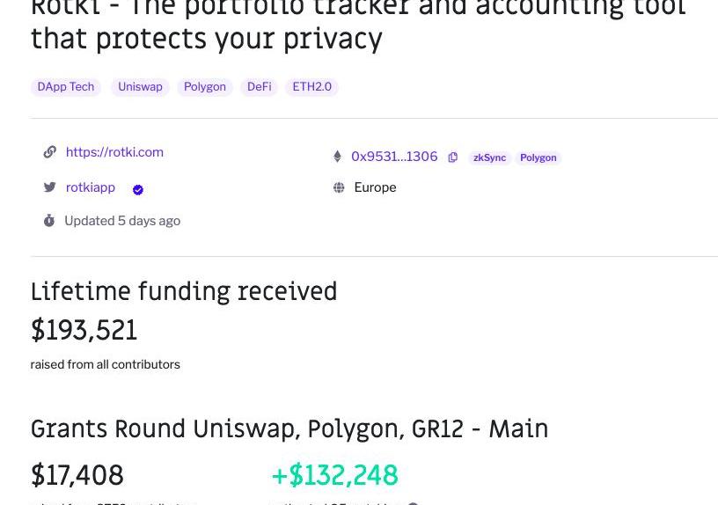Open the rotkiapp Twitter profile link

tap(91, 187)
